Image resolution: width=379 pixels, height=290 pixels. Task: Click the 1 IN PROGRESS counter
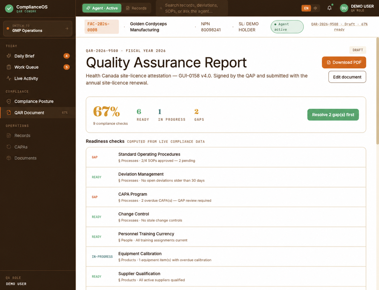pos(172,115)
